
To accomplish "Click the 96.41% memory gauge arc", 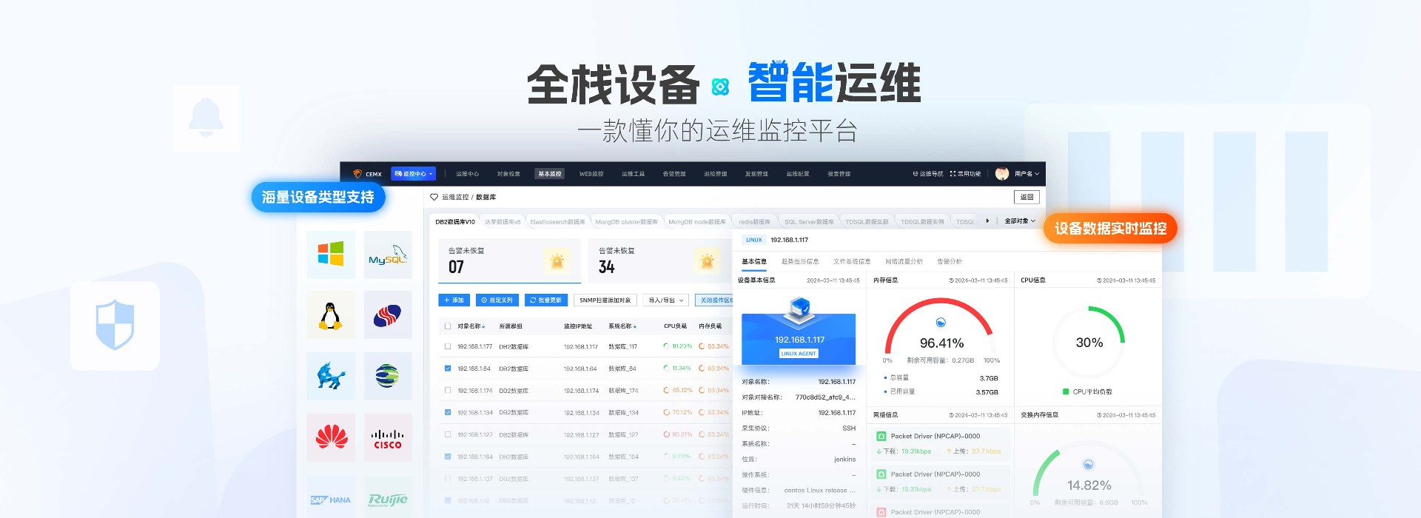I will (x=939, y=326).
